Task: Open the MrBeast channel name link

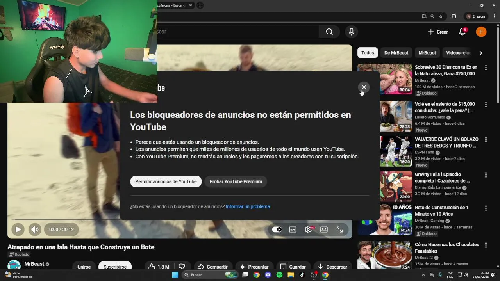Action: coord(34,264)
